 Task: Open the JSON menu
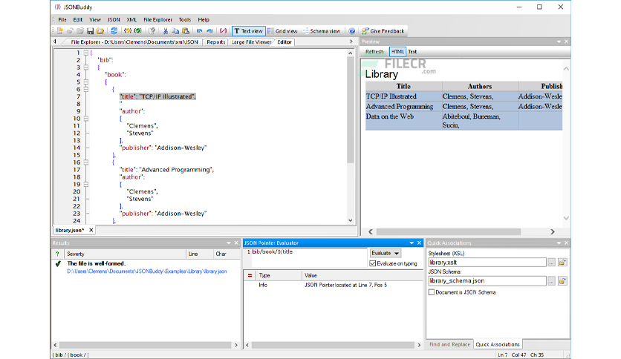tap(113, 19)
